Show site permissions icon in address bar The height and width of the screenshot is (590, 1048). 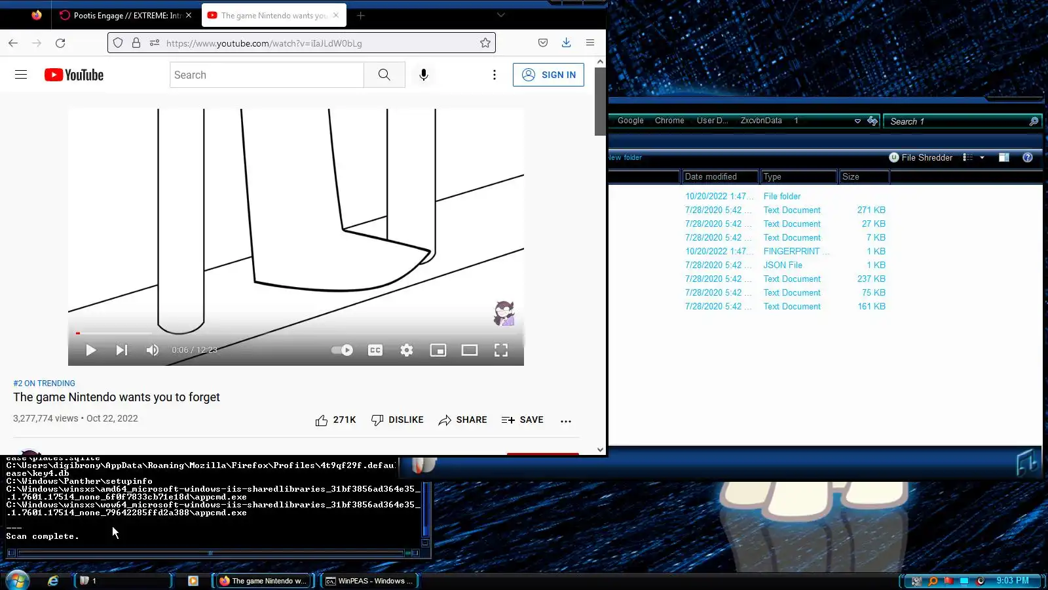click(155, 43)
